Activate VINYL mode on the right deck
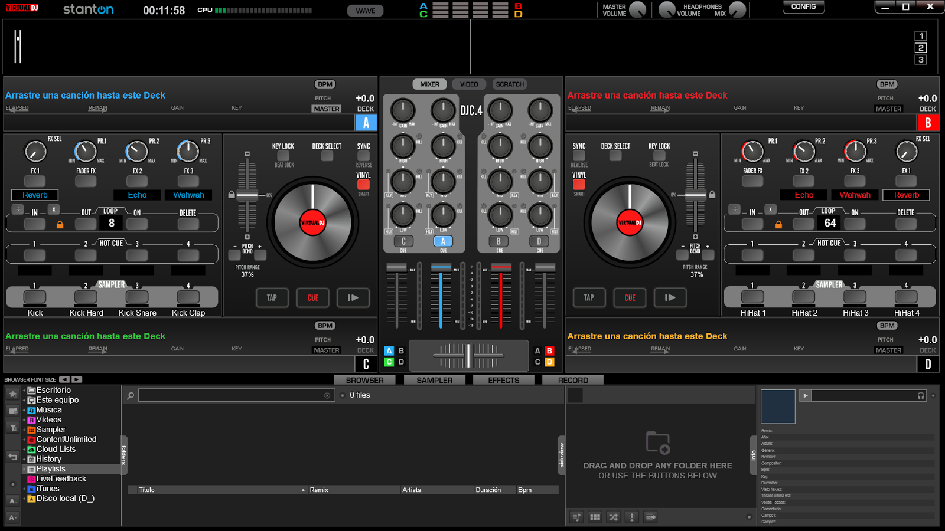The image size is (945, 531). click(x=579, y=185)
